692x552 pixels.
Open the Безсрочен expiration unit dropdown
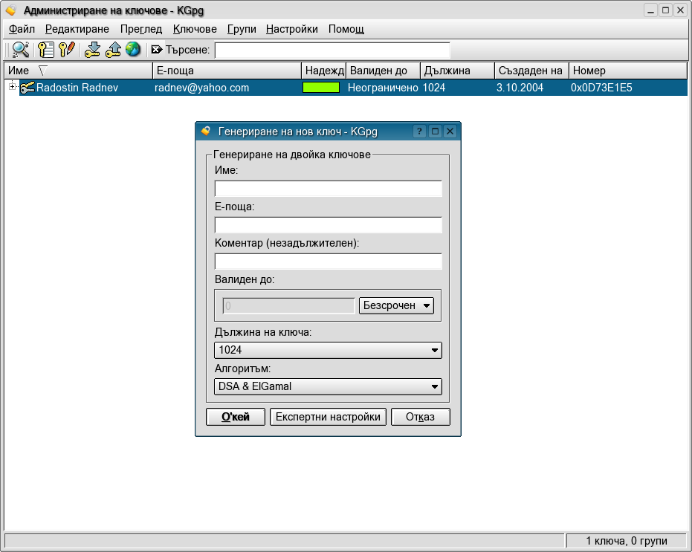tap(396, 305)
